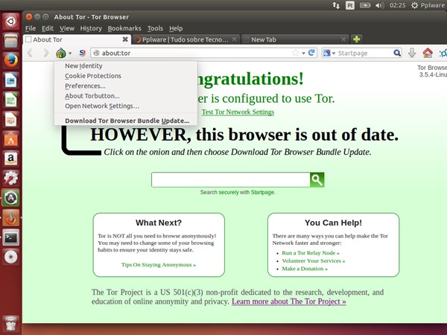Open the battery indicator in panel

pos(365,5)
